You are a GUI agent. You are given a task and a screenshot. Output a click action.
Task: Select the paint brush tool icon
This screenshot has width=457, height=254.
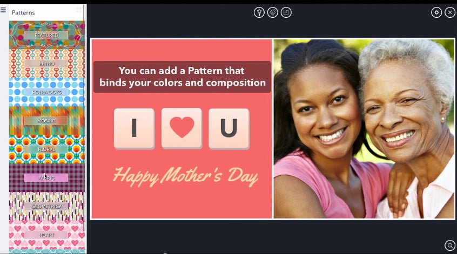coord(272,12)
